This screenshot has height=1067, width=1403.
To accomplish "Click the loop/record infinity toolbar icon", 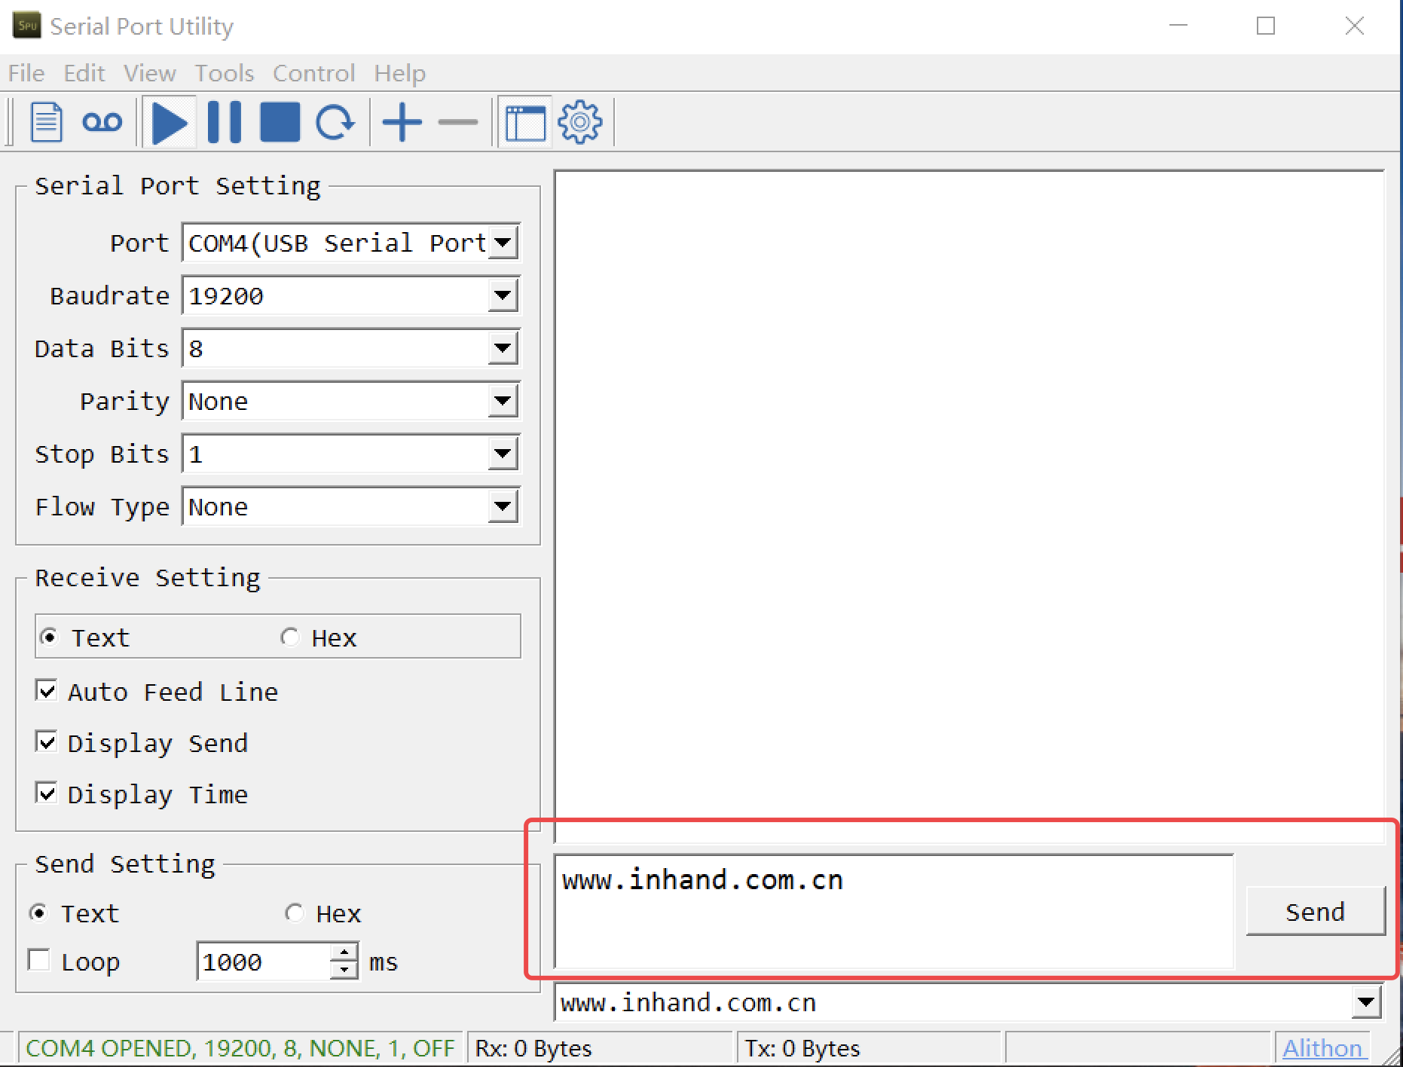I will tap(102, 122).
